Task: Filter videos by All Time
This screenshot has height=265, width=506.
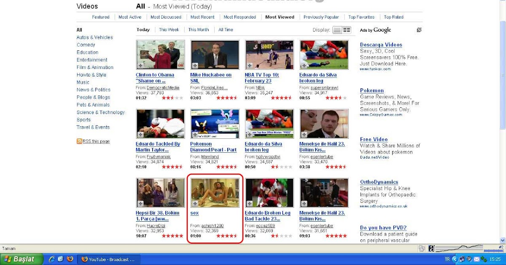Action: [x=226, y=30]
